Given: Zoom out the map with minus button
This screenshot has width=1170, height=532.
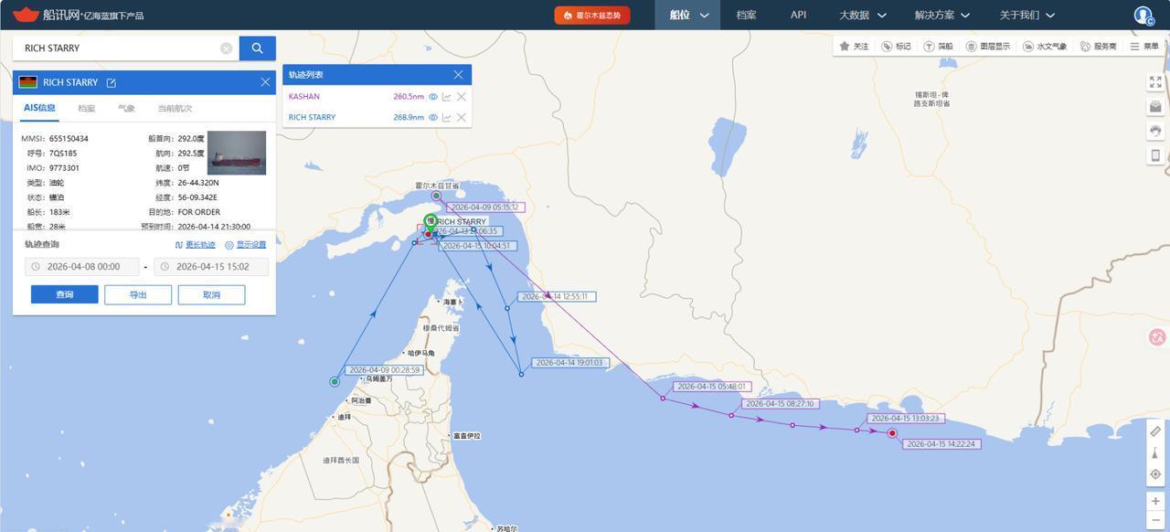Looking at the screenshot, I should [1155, 521].
